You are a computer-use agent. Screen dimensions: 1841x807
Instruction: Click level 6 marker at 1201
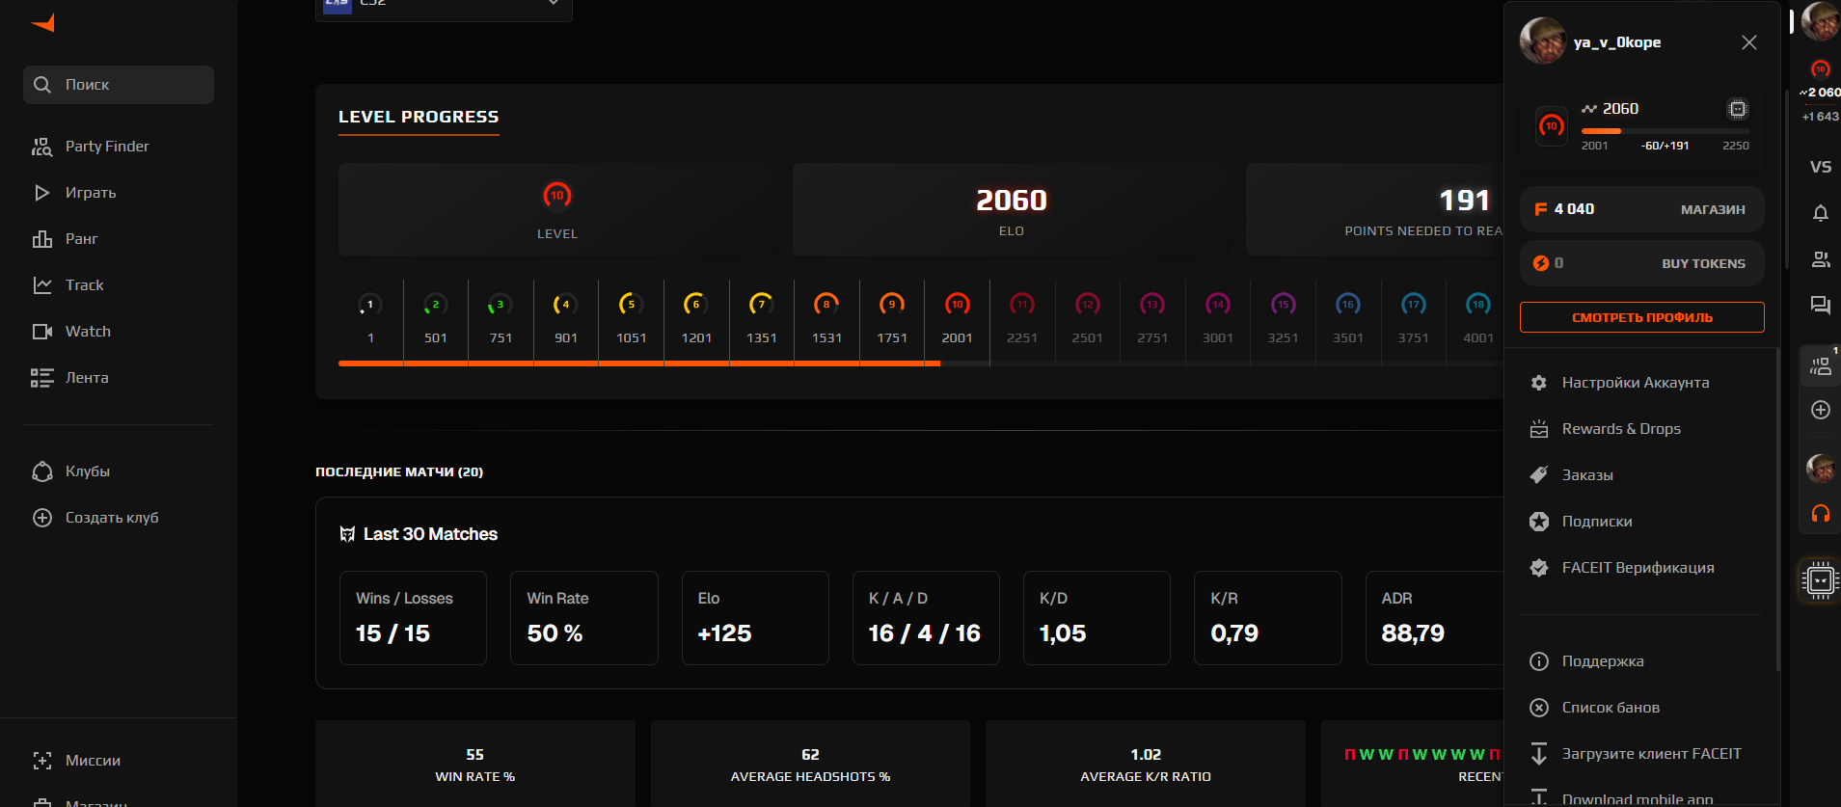[696, 305]
